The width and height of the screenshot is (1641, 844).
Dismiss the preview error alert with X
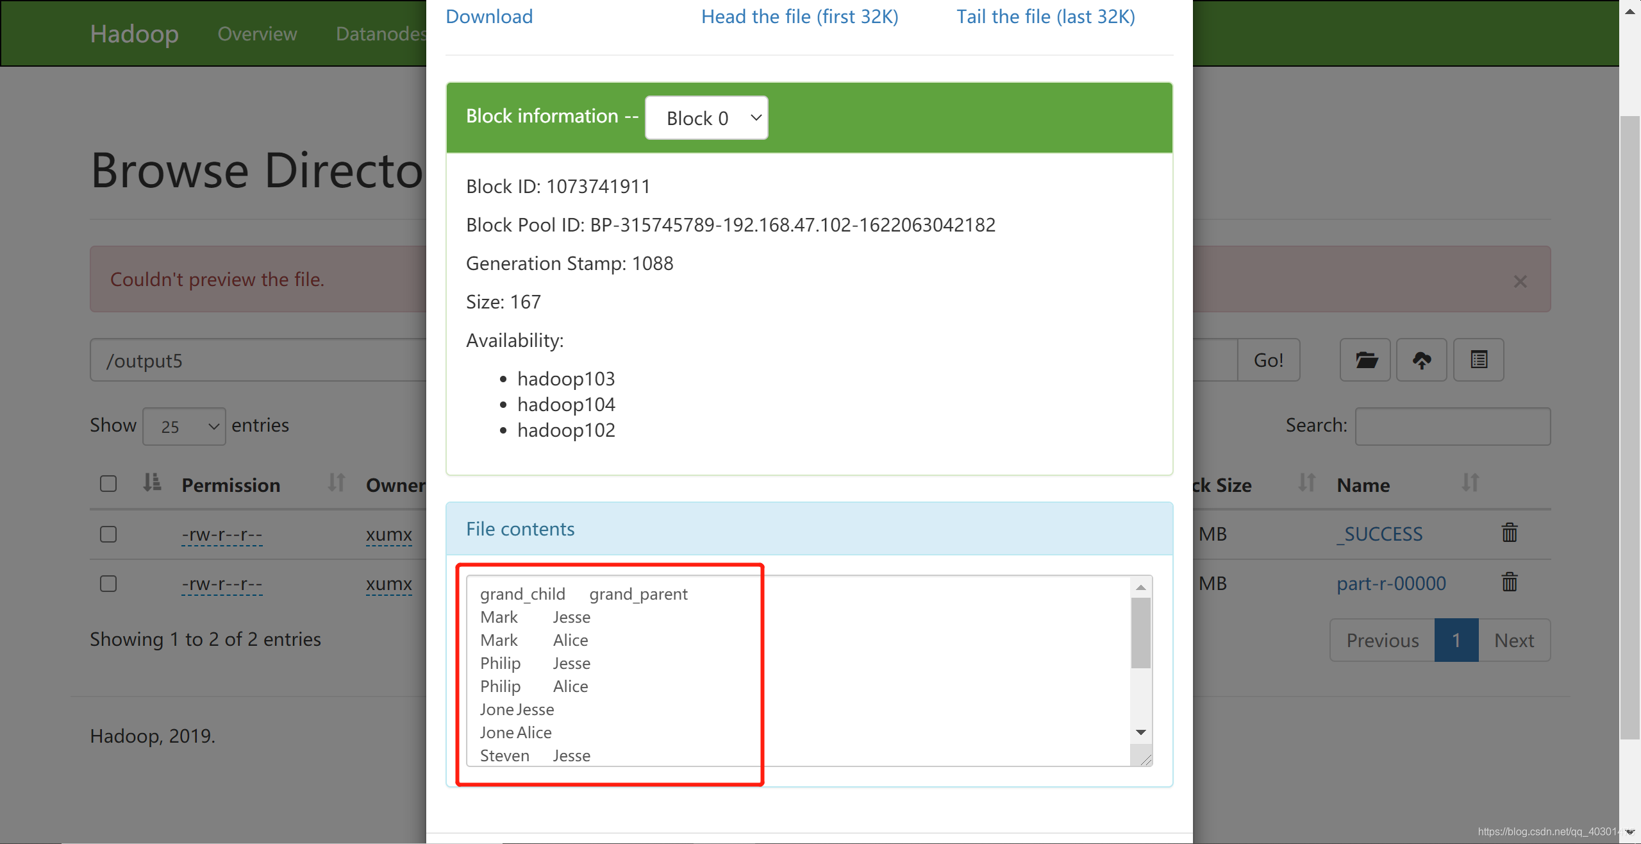click(1520, 282)
